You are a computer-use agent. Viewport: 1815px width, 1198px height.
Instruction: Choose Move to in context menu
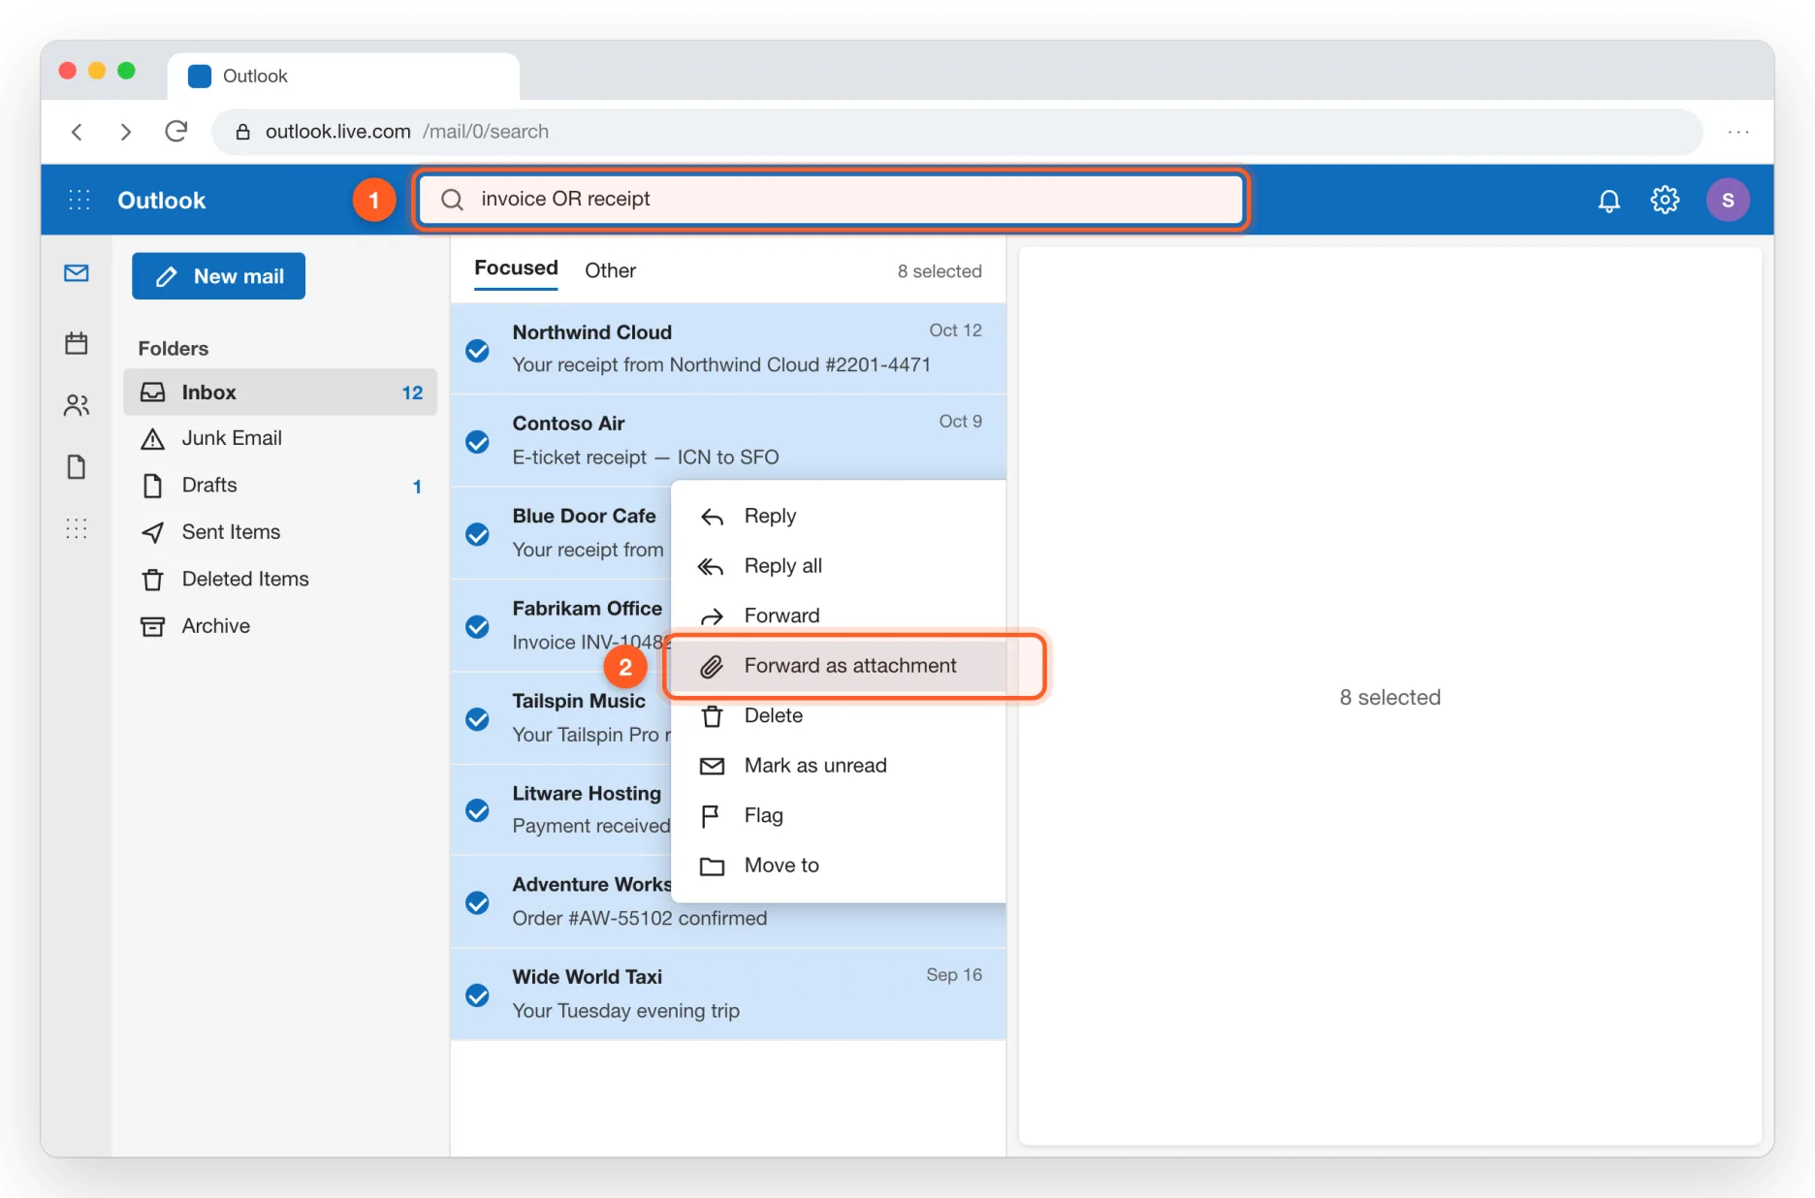tap(839, 866)
